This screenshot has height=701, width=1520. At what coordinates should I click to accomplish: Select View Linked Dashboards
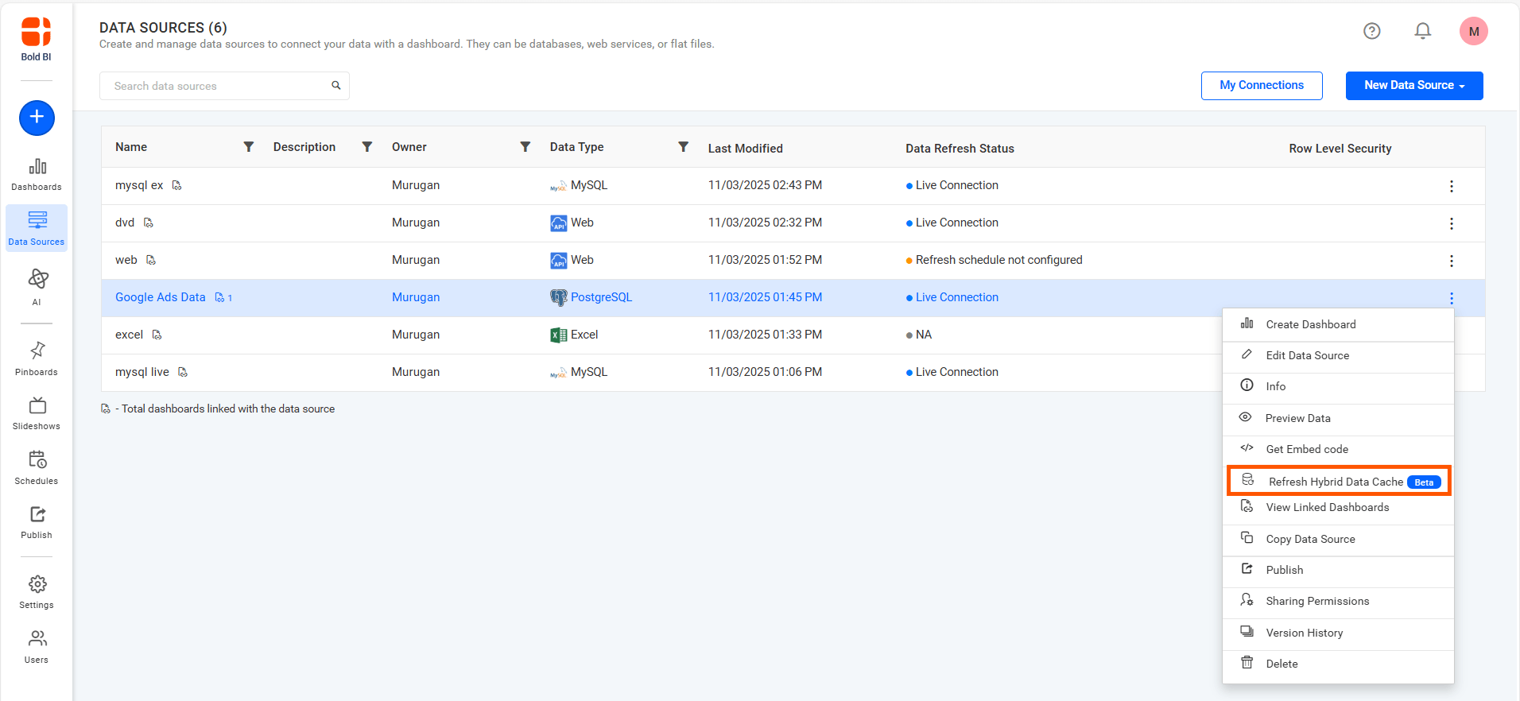[1338, 507]
